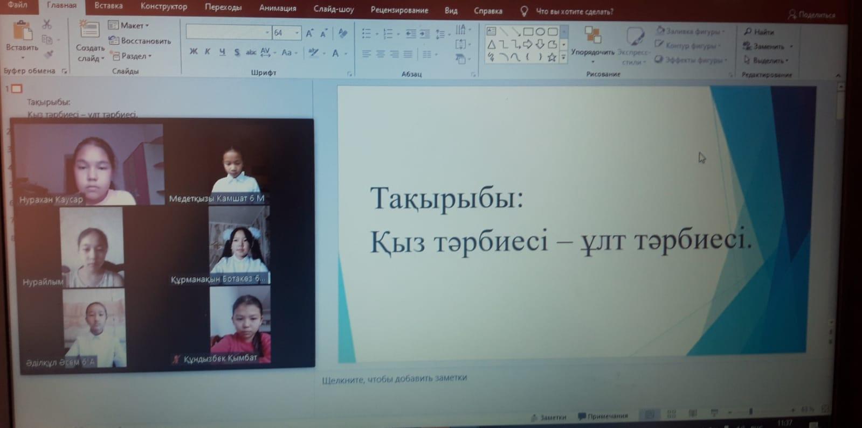This screenshot has height=428, width=862.
Task: Click the Упорядочить arrange icon
Action: tap(592, 36)
